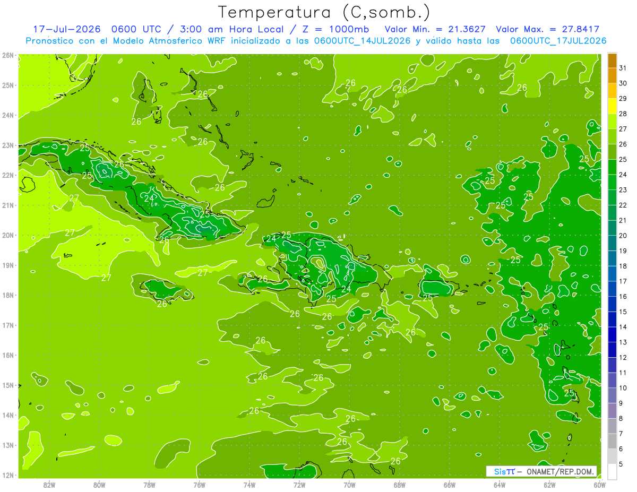Click "Pronóstico con el Modelo Atmosférico WRF" text
Screen dimensions: 637x492
pyautogui.click(x=126, y=41)
